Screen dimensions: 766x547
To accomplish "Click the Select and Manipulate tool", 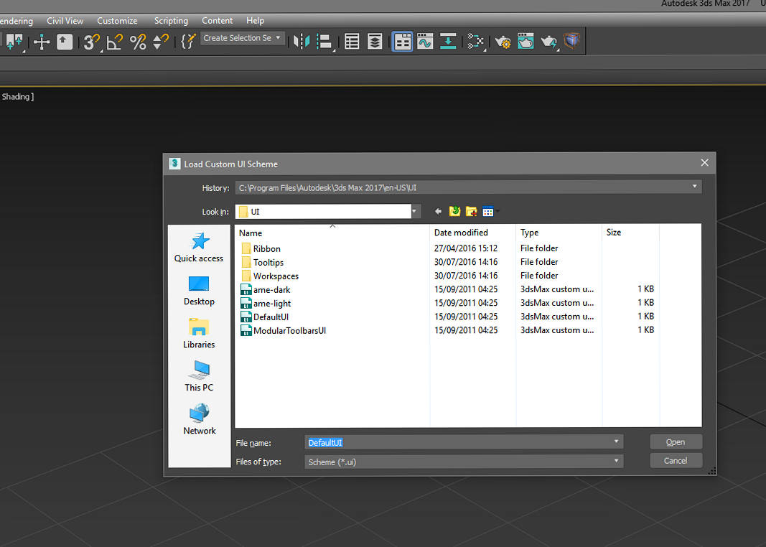I will 42,42.
